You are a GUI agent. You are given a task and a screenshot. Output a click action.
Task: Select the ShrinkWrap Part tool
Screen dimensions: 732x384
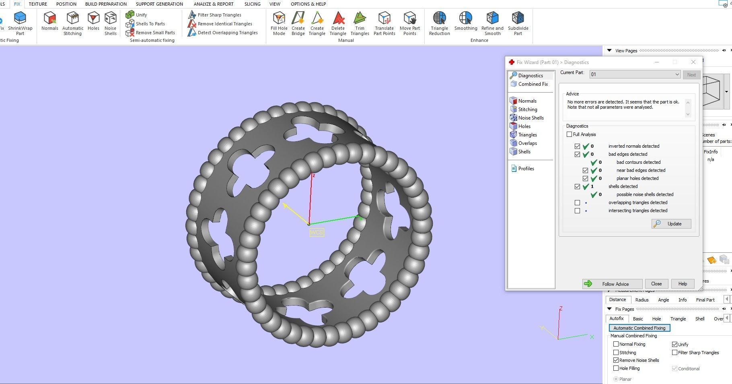pyautogui.click(x=20, y=23)
